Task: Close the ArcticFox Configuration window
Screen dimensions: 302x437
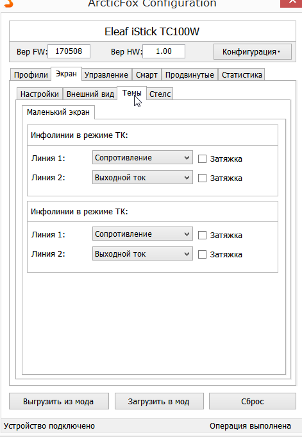Action: (x=291, y=3)
